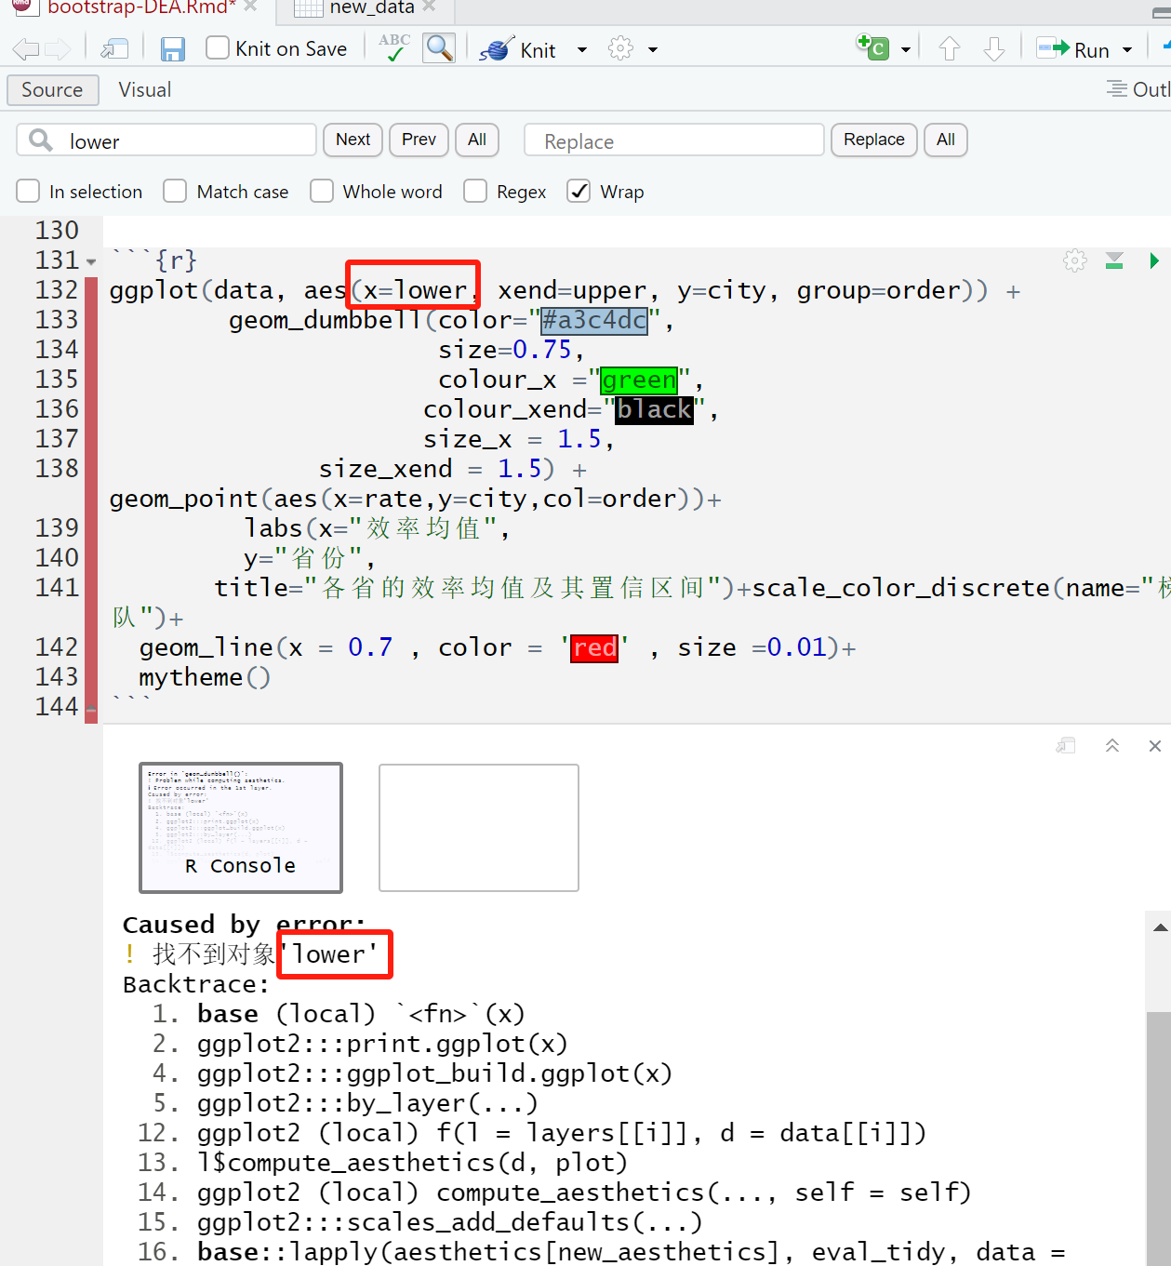This screenshot has width=1171, height=1266.
Task: Toggle the find/replace magnifier icon
Action: tap(438, 47)
